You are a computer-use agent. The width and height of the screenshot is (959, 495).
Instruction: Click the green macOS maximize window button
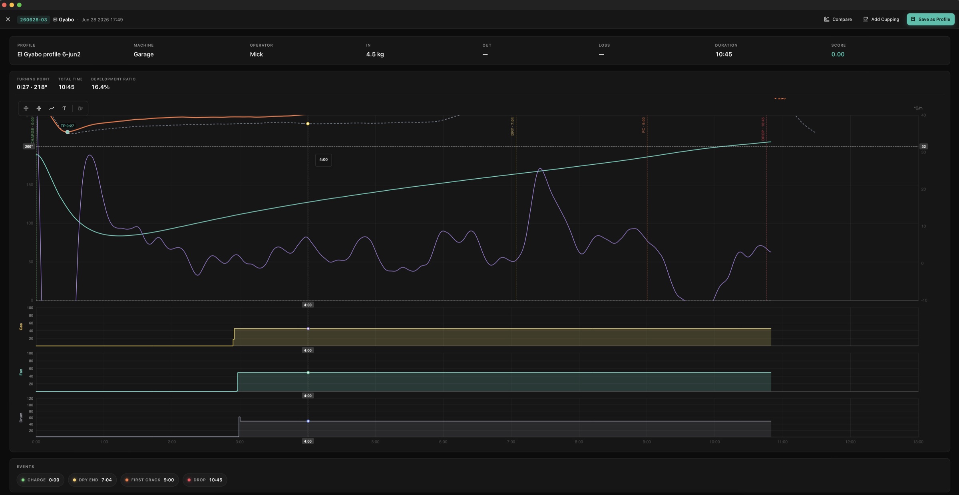[19, 5]
